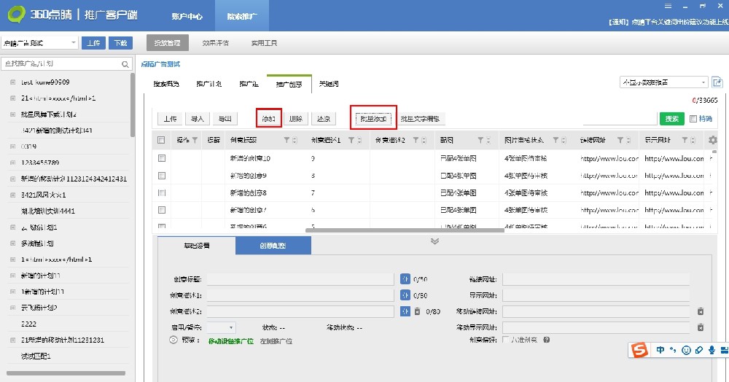729x382 pixels.
Task: Click the filter funnel in the 配图 column
Action: [x=480, y=140]
